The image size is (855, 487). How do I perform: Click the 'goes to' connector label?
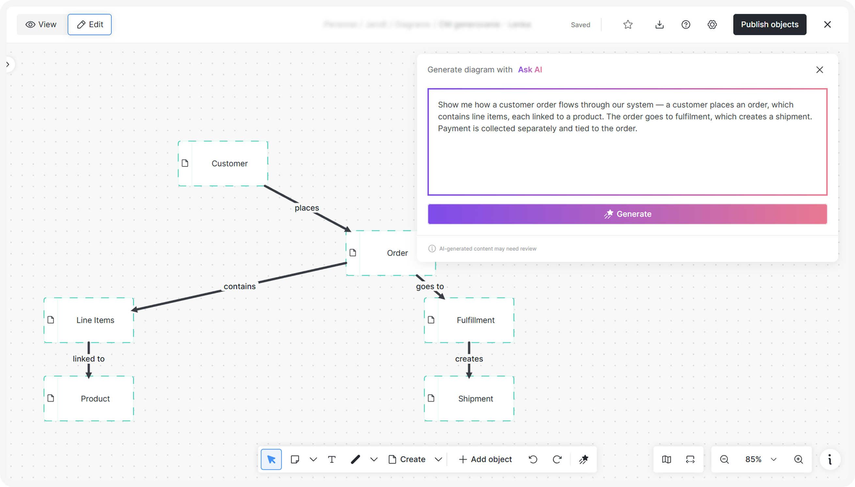[430, 286]
